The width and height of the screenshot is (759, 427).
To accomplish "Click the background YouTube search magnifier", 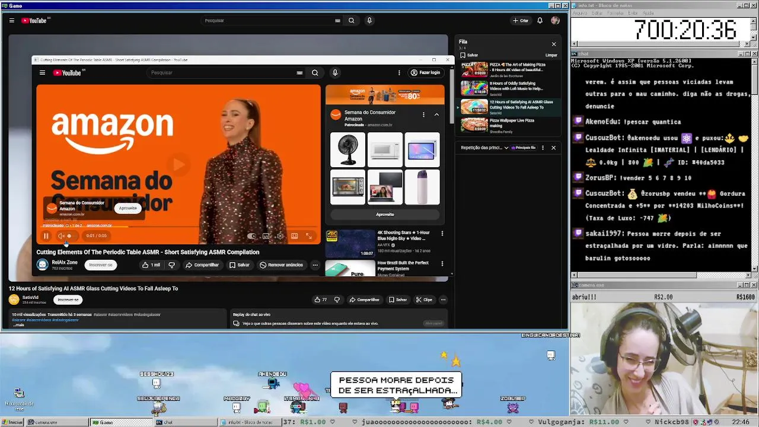I will pyautogui.click(x=351, y=20).
